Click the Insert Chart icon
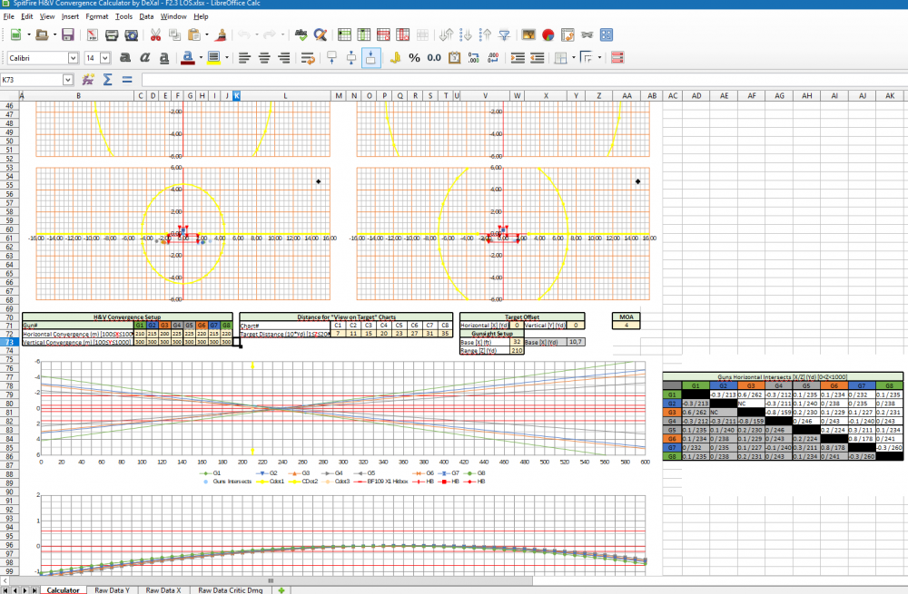908x594 pixels. 548,35
